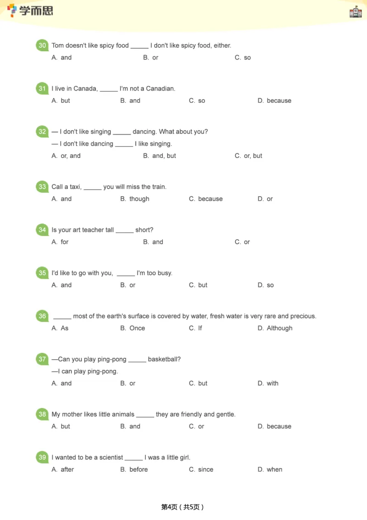Click the page indicator "第4页（共5页）"

pos(183,507)
